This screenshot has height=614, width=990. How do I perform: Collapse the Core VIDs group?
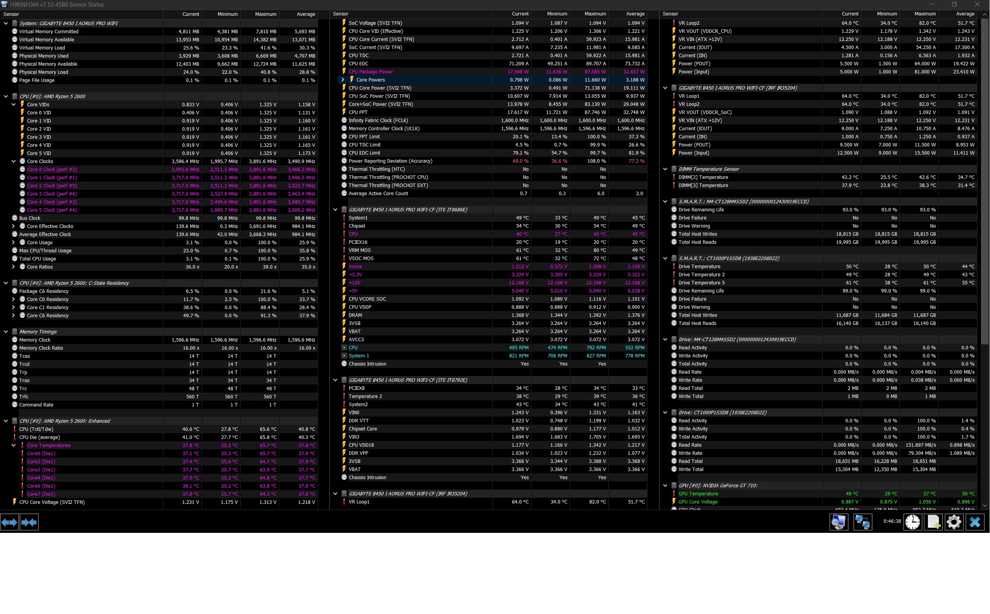[14, 105]
